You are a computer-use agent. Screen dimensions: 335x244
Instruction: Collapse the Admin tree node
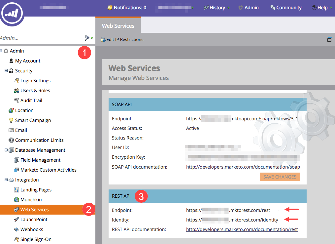pos(1,51)
